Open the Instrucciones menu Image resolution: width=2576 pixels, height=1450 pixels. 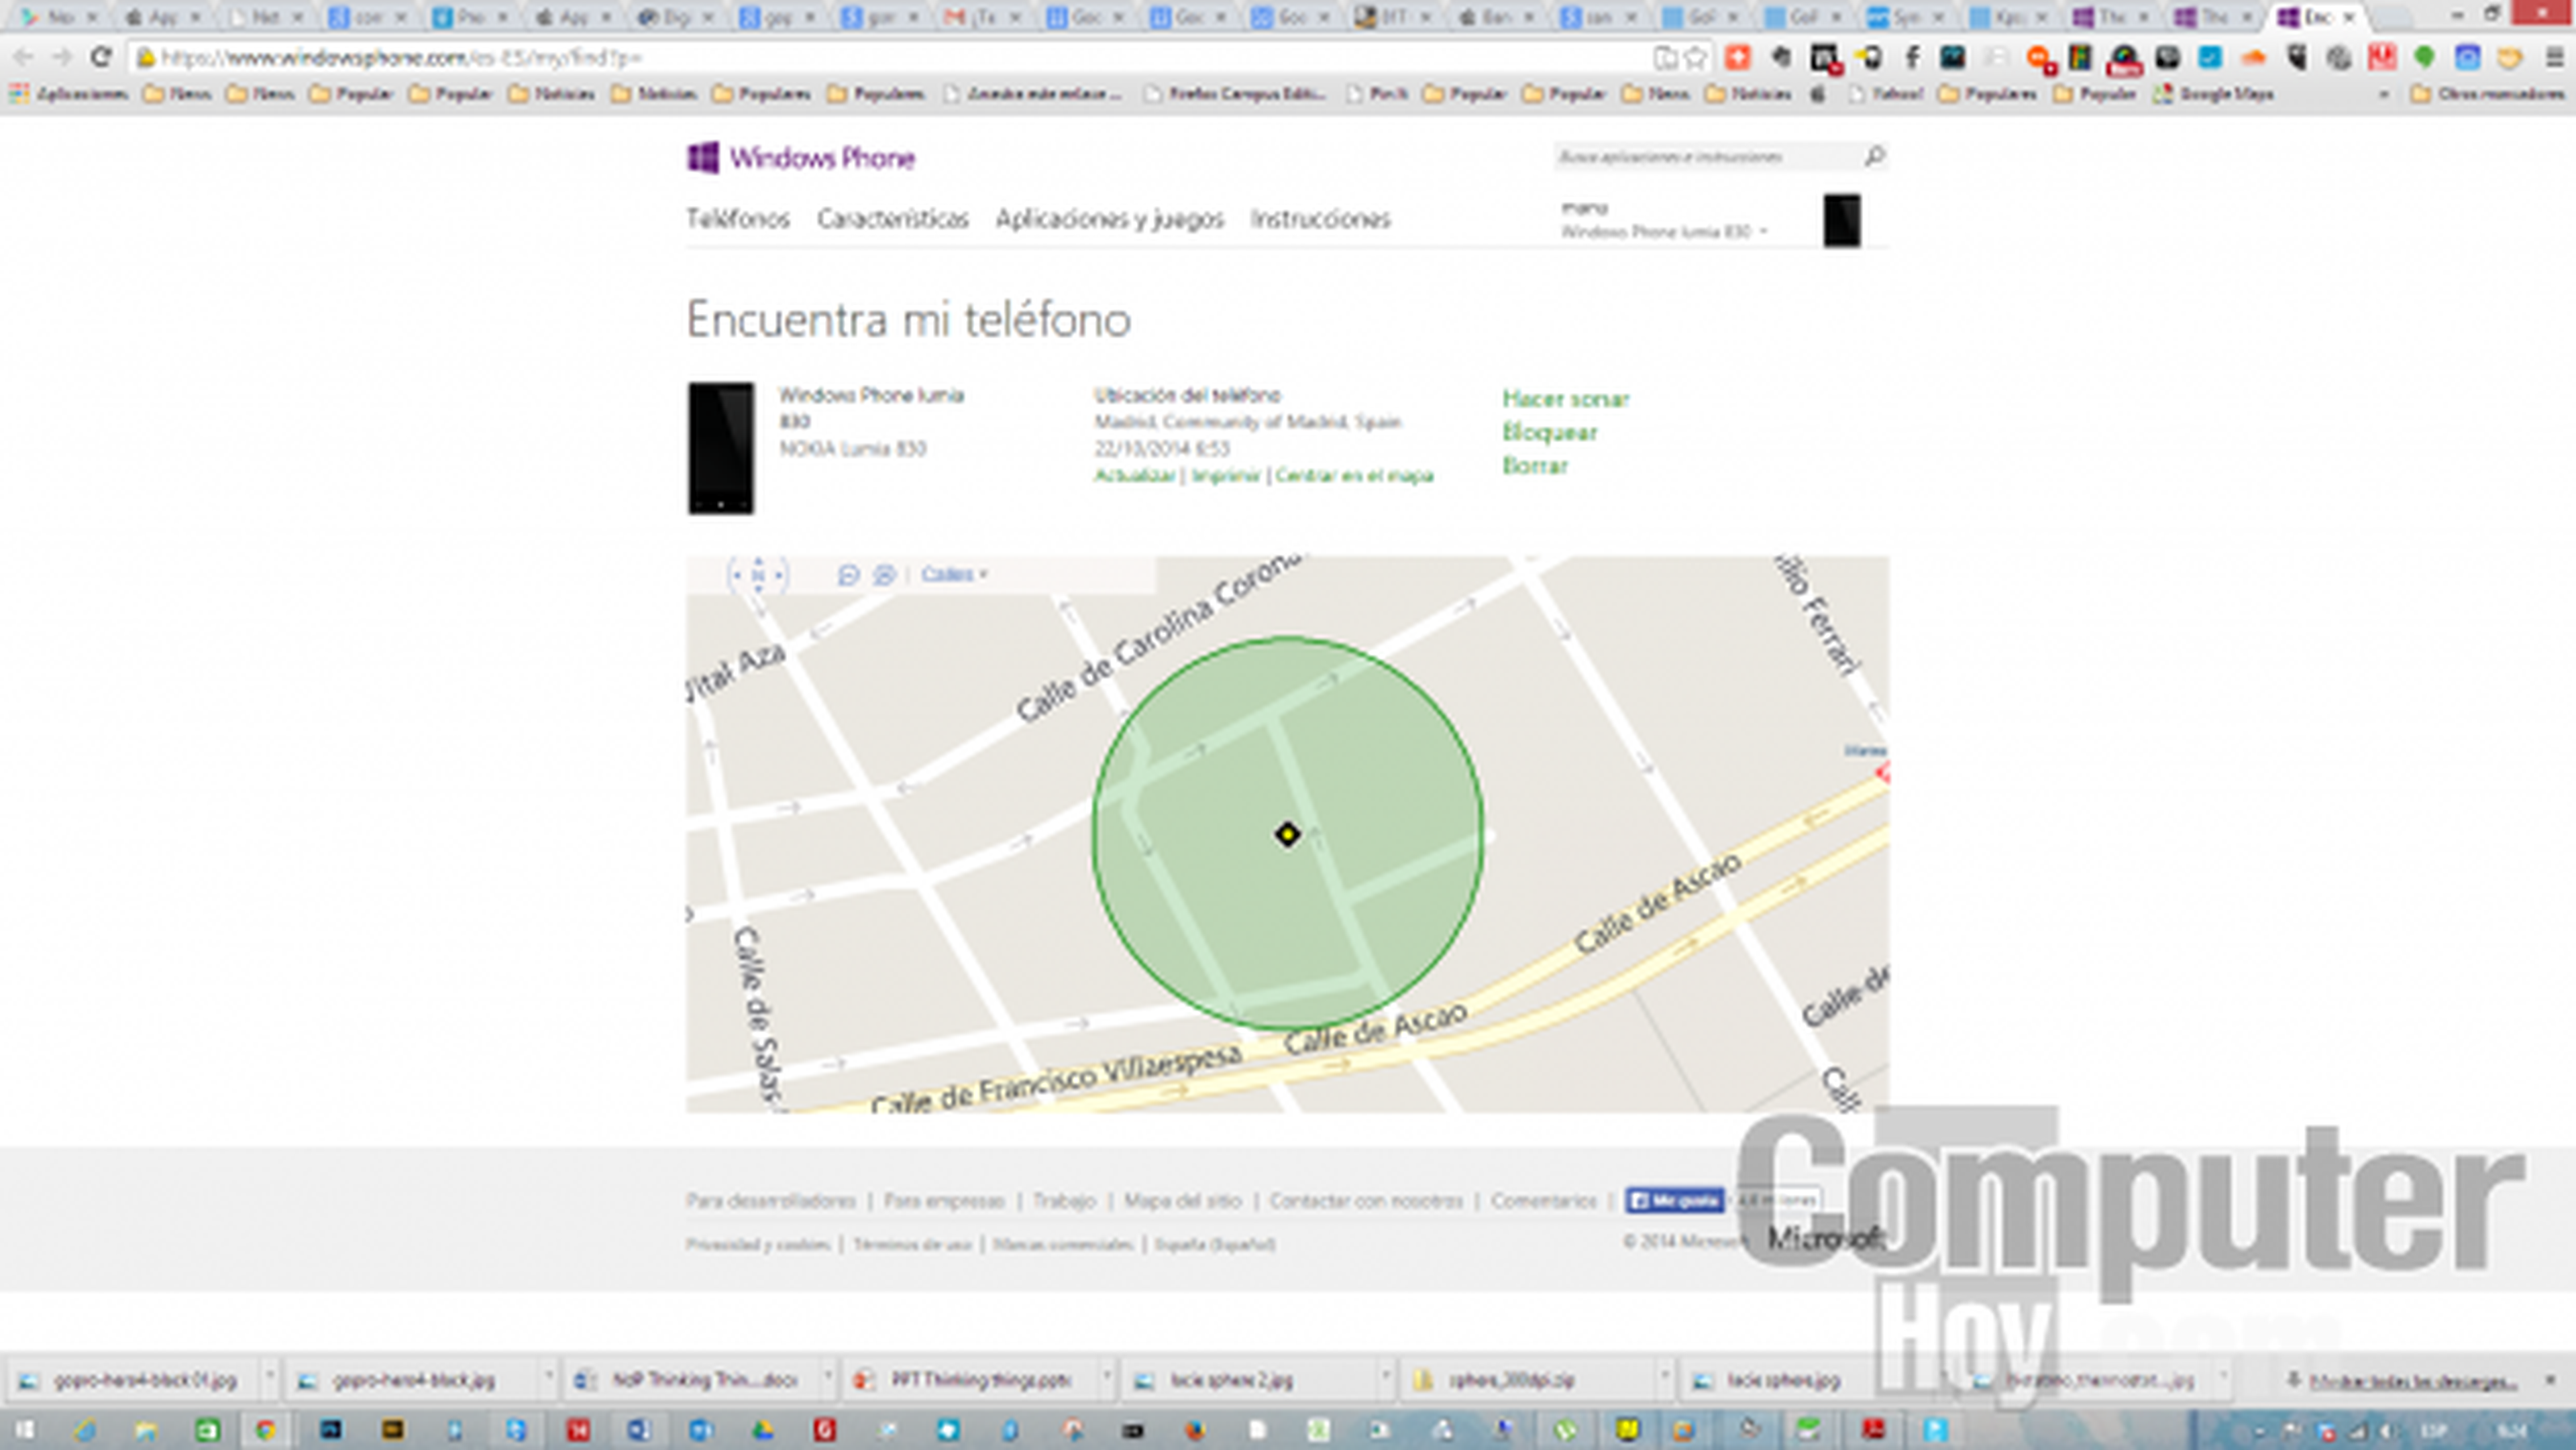(x=1320, y=219)
